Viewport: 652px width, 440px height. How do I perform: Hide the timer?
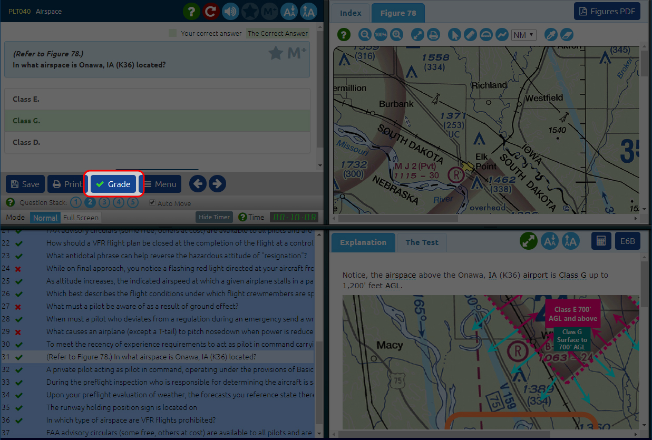214,217
